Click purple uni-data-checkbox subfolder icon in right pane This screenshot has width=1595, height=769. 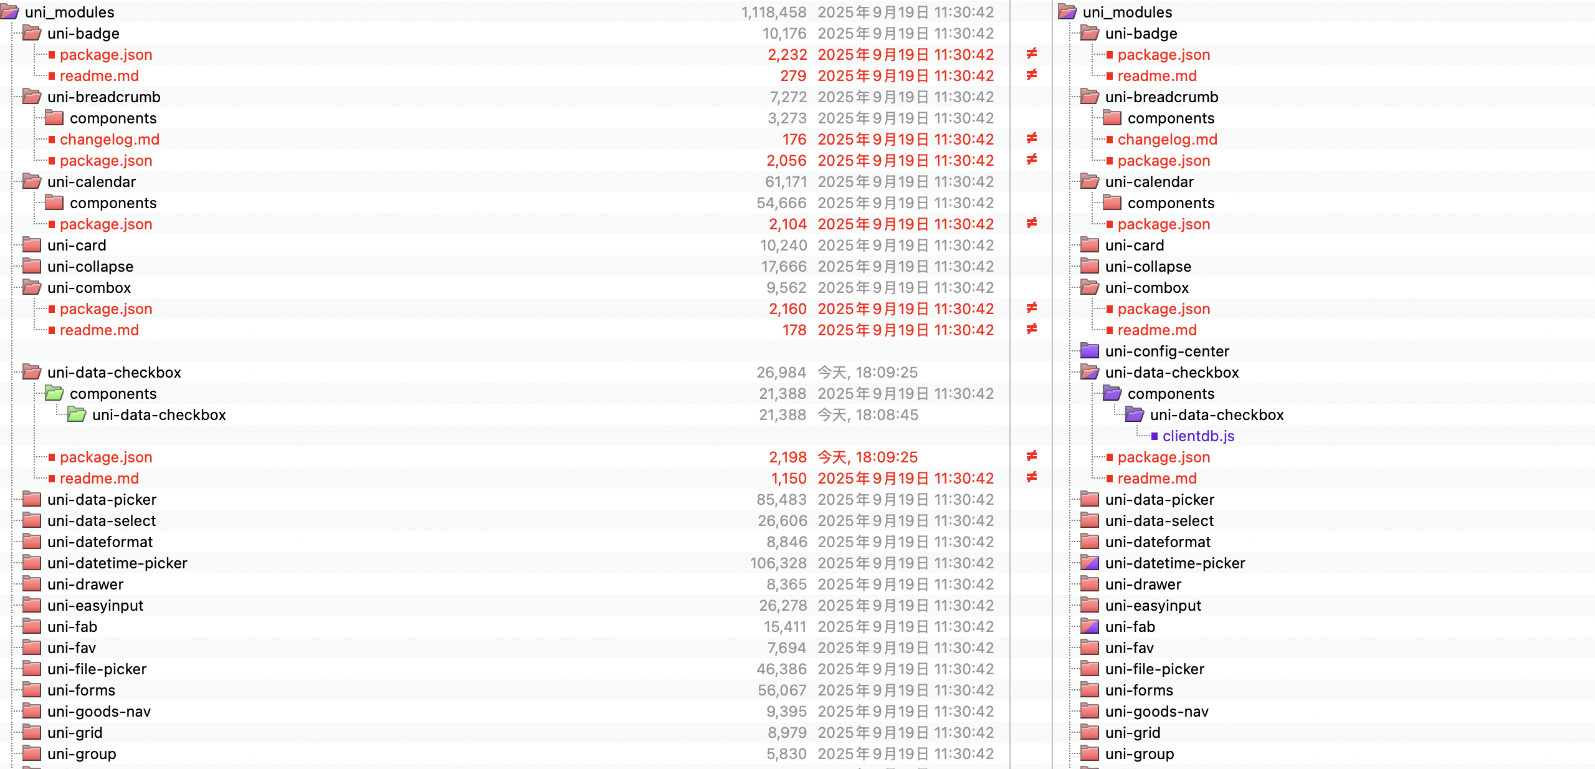tap(1135, 414)
